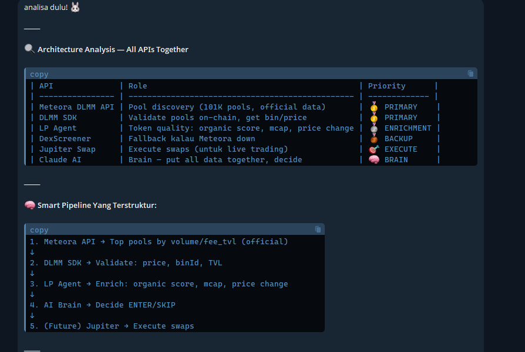The image size is (525, 352).
Task: Click the gold medal in the DLMM SDK row
Action: [374, 118]
